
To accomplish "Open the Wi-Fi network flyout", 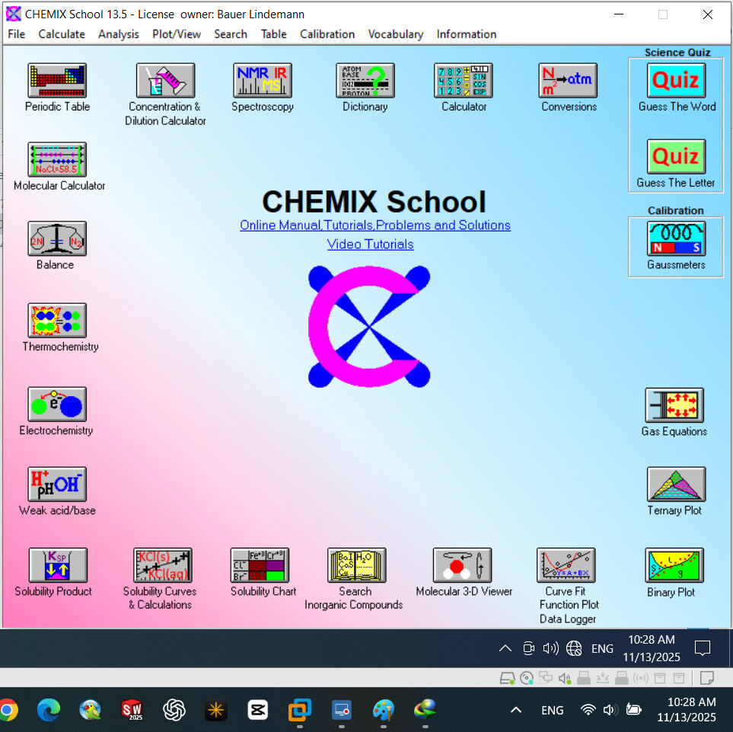I will click(x=588, y=711).
